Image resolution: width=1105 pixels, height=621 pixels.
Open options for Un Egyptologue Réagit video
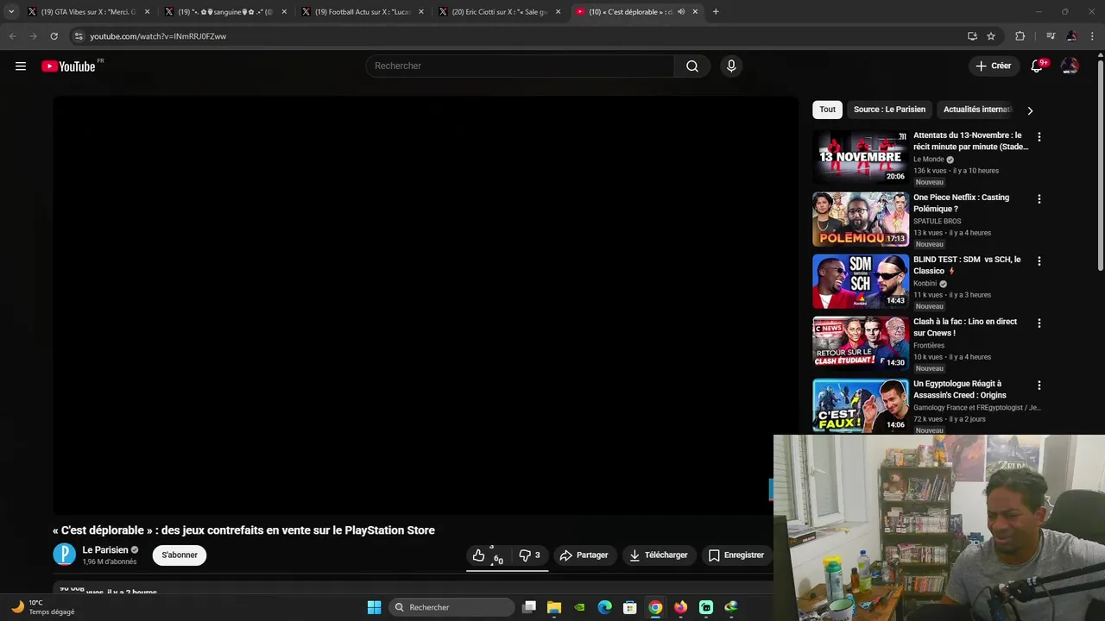(x=1039, y=386)
